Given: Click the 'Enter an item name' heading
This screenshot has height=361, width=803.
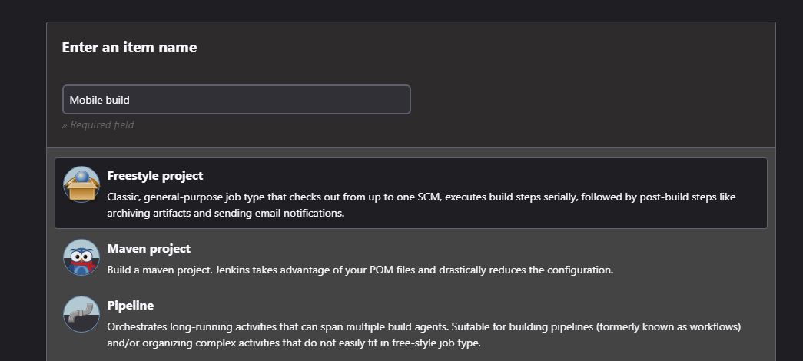Looking at the screenshot, I should click(130, 47).
